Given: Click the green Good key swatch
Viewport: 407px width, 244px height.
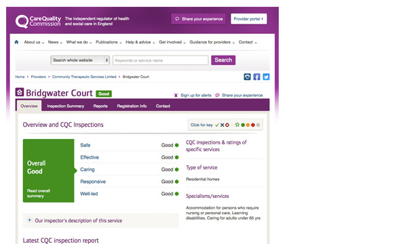Looking at the screenshot, I should click(x=243, y=125).
